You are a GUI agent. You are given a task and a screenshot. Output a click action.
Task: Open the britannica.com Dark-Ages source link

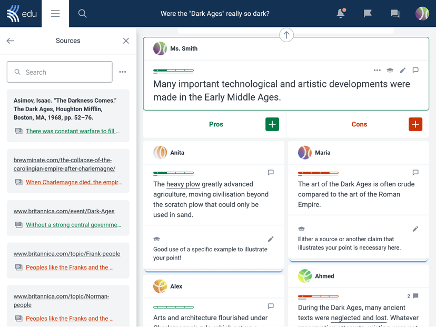point(64,211)
